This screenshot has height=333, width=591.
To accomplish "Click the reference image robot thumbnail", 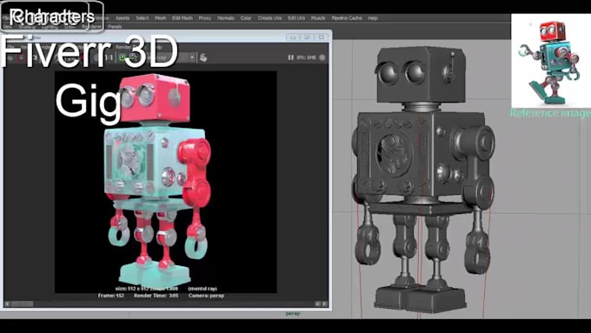I will pyautogui.click(x=551, y=61).
